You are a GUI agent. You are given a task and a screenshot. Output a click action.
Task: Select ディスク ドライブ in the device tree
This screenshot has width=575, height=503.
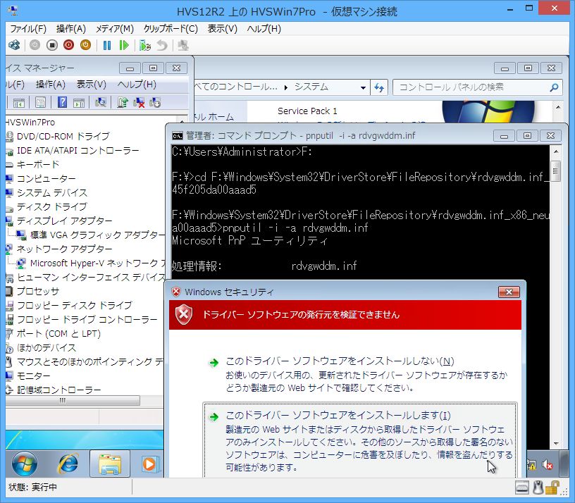pos(51,207)
